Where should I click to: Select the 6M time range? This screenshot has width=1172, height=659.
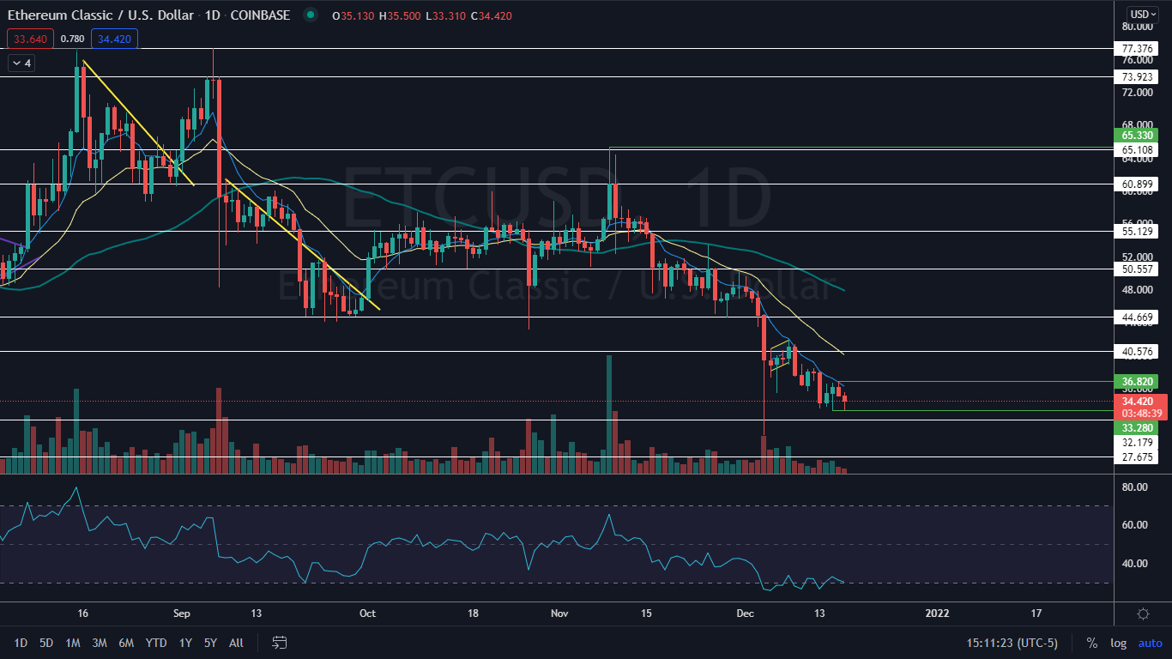click(126, 643)
